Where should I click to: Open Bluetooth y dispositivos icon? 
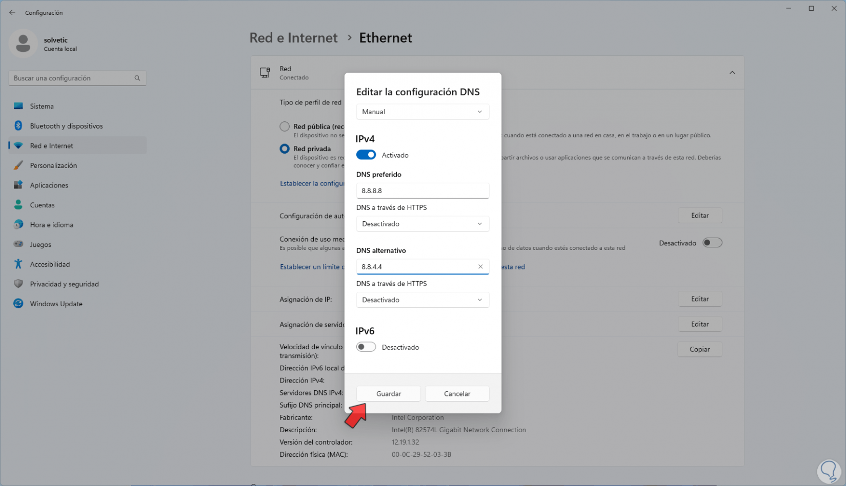tap(18, 126)
